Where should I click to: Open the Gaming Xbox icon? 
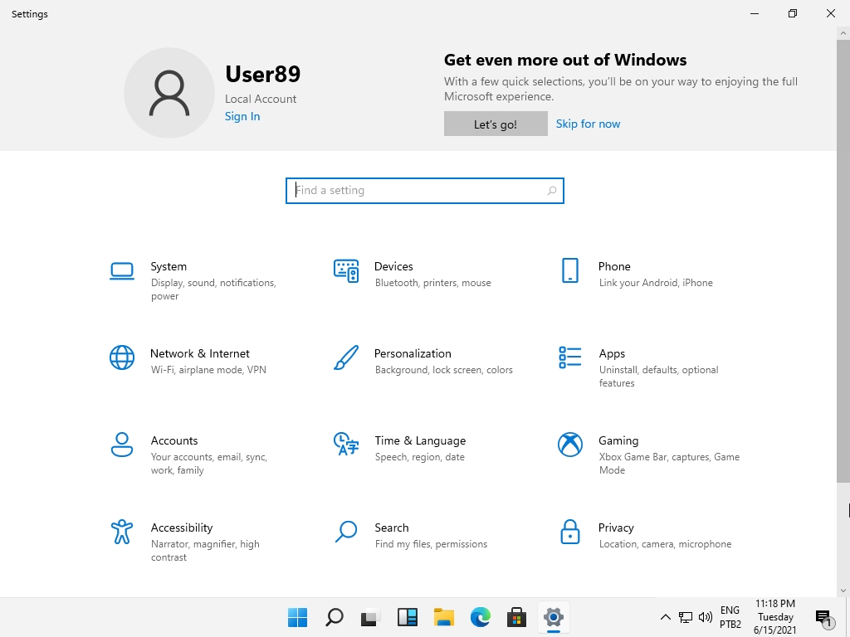pyautogui.click(x=569, y=445)
